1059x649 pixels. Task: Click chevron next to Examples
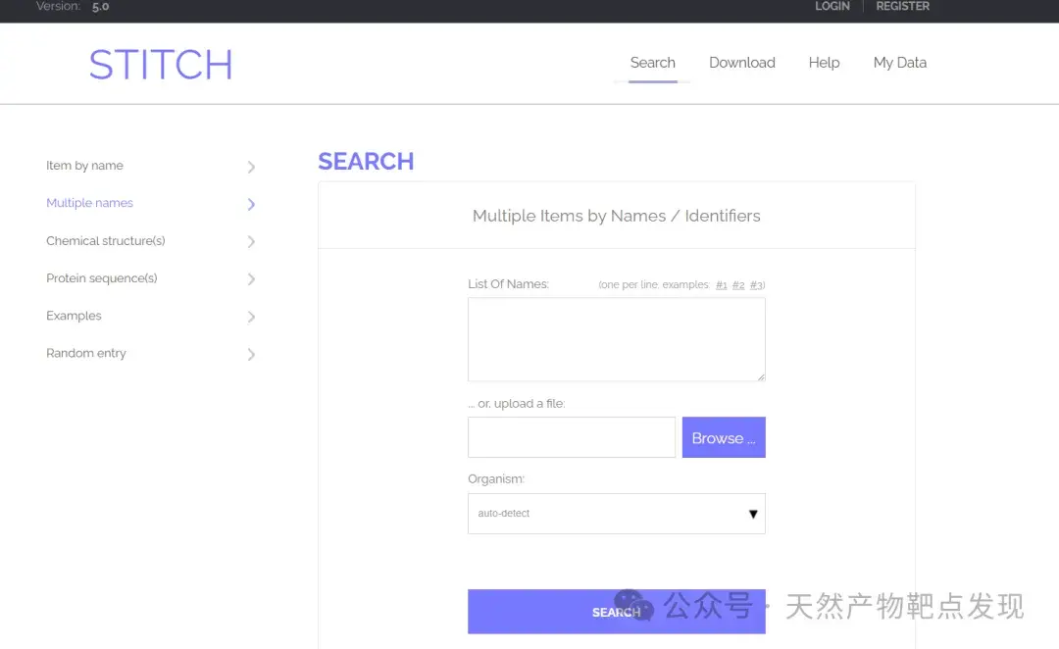[251, 317]
